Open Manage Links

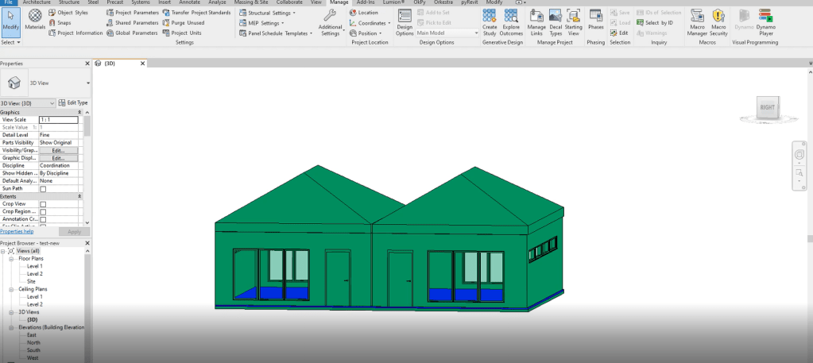[536, 19]
